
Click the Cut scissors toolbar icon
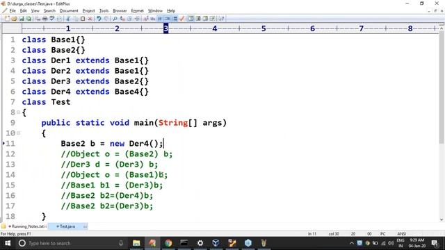(68, 19)
